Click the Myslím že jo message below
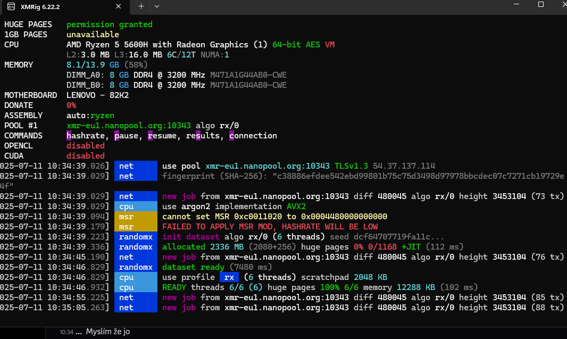The width and height of the screenshot is (567, 339). tap(108, 332)
